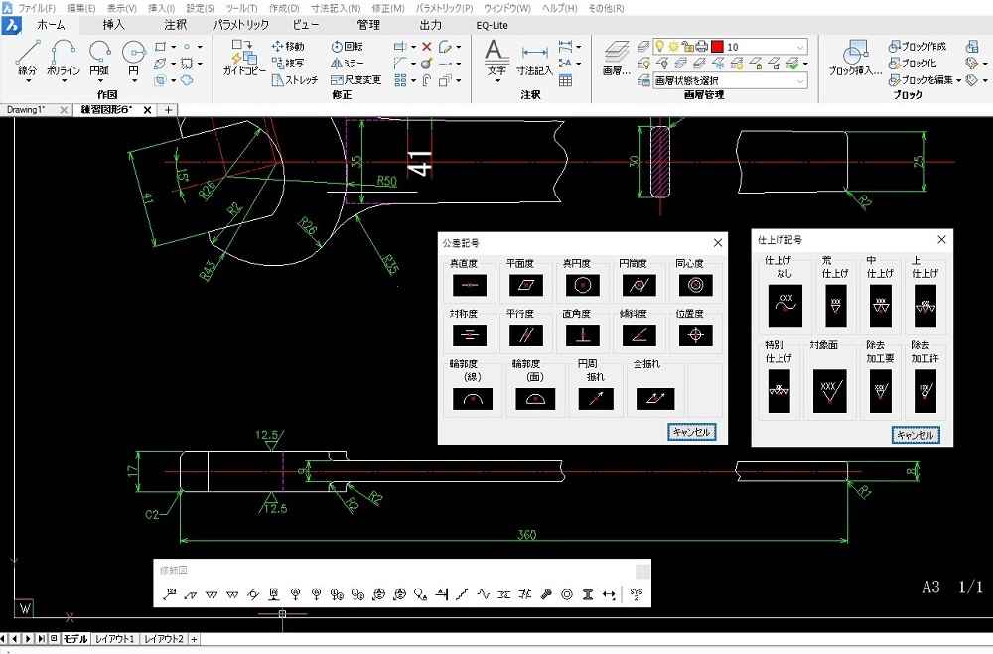Choose 対象面 finish symbol

[x=829, y=391]
